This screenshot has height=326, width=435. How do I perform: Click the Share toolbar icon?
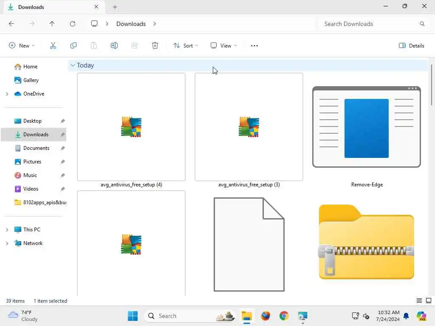[x=135, y=45]
